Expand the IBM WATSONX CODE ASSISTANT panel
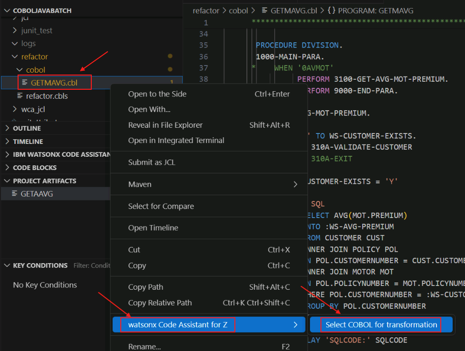Image resolution: width=465 pixels, height=351 pixels. pos(7,154)
